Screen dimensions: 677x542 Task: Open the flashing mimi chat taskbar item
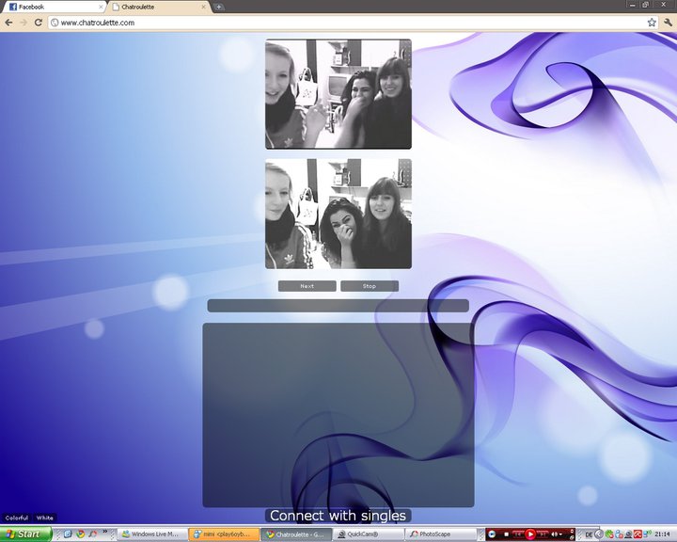(224, 534)
